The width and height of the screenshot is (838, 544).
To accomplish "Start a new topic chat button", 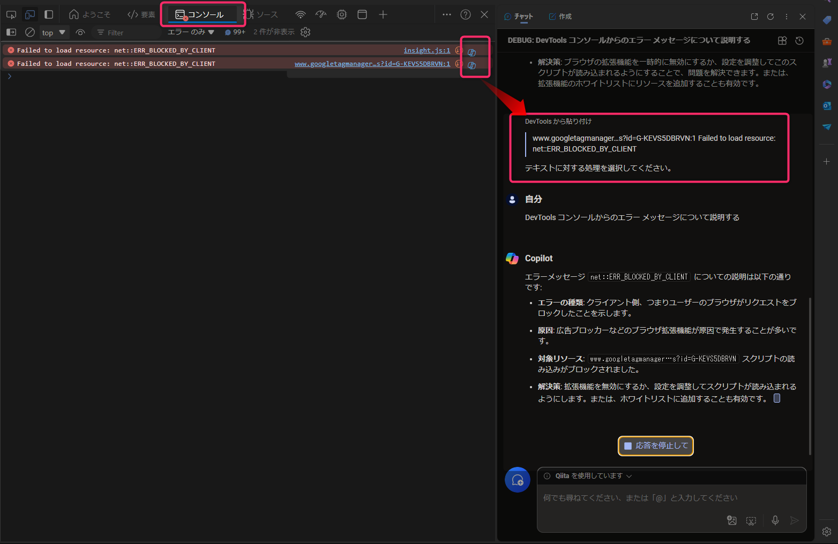I will point(518,480).
